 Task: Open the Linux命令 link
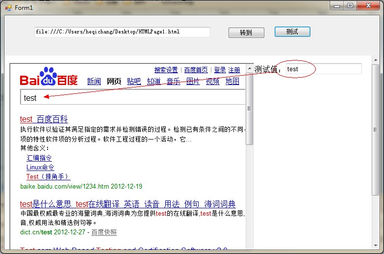(40, 167)
